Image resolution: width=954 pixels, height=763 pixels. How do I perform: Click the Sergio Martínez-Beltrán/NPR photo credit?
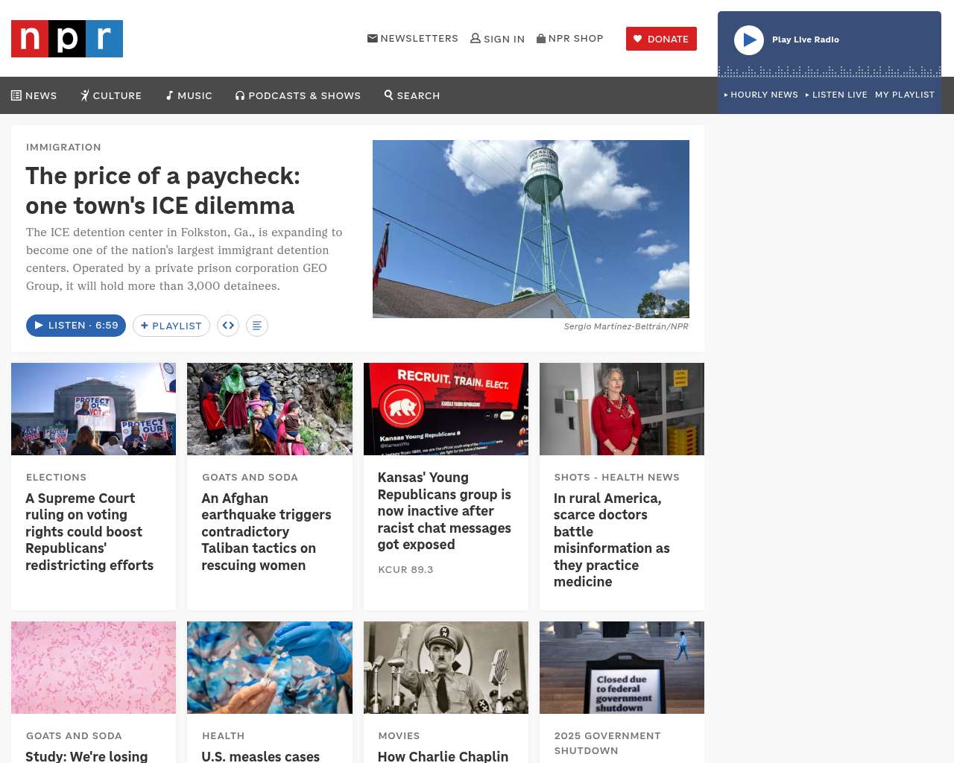pos(626,326)
